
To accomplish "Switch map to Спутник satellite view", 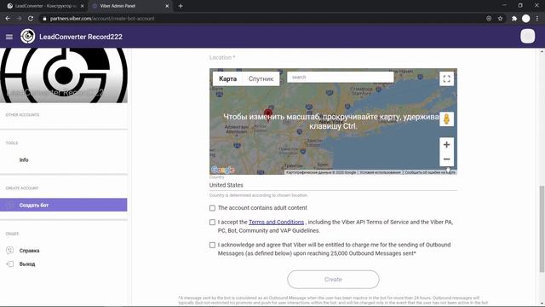I will click(261, 78).
